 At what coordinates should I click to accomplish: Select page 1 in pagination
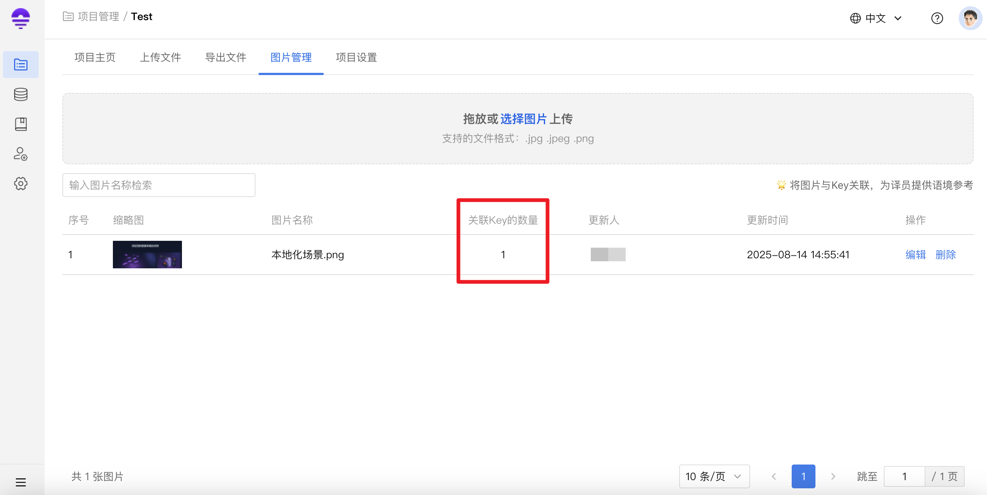(803, 476)
